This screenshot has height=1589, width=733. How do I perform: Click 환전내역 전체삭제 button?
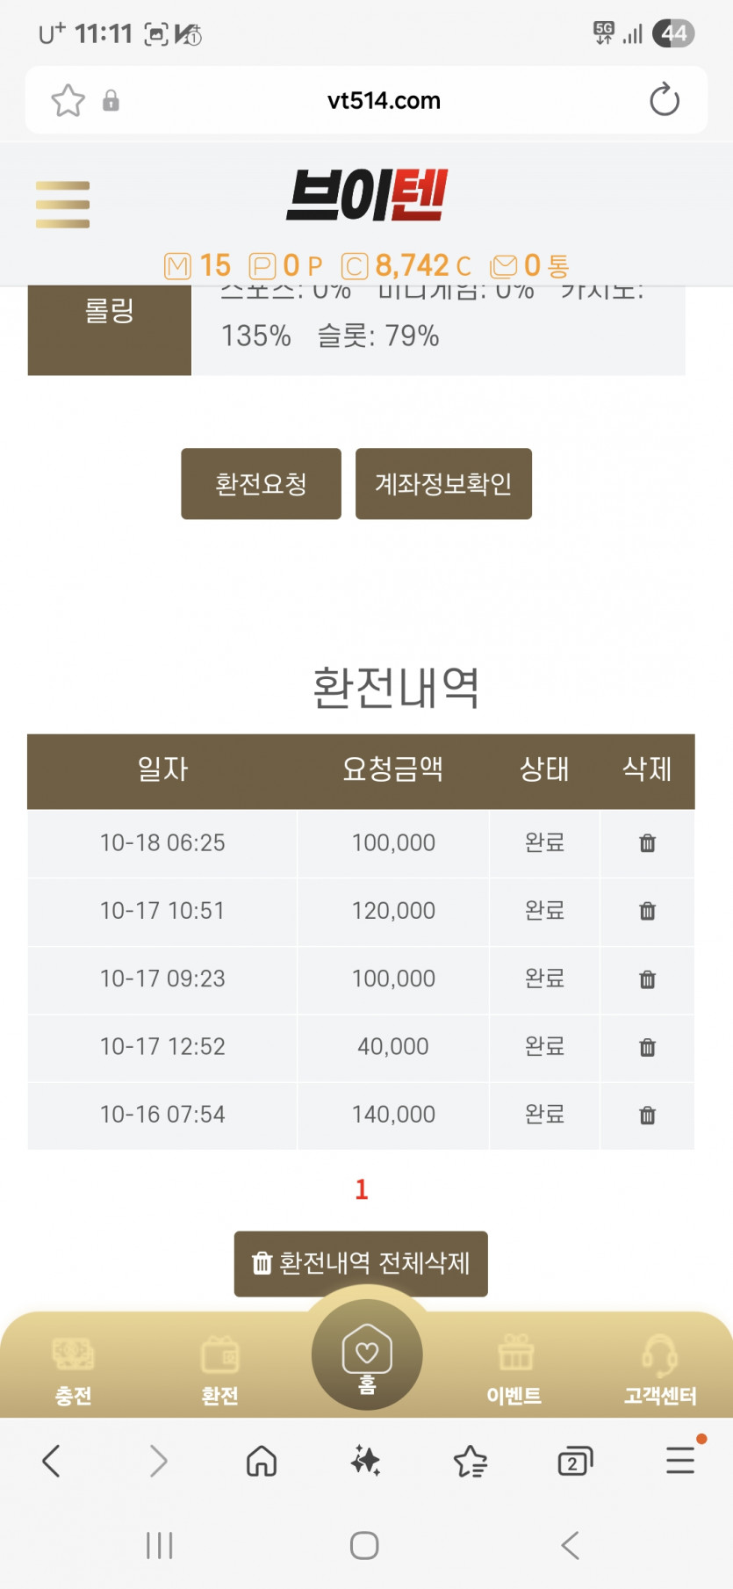(361, 1263)
